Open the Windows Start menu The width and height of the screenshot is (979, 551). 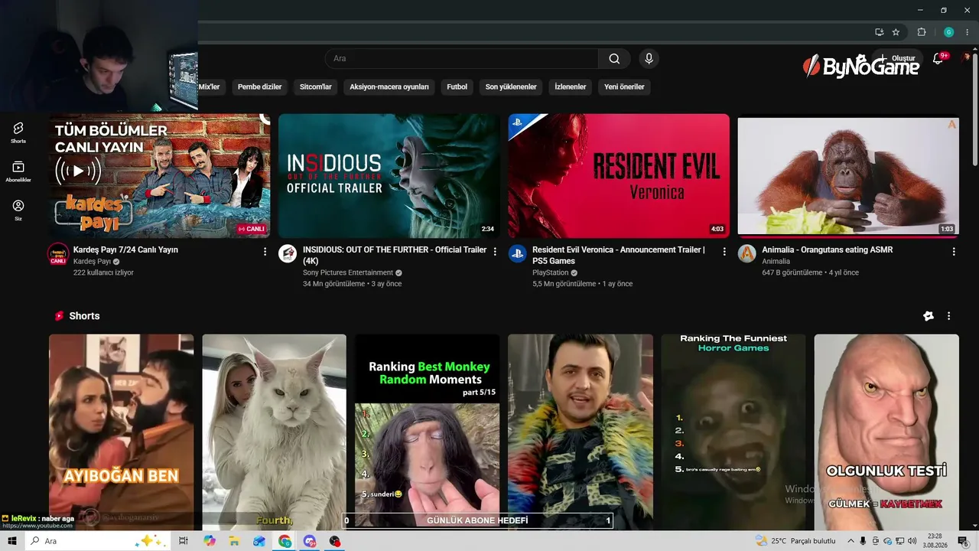[12, 541]
